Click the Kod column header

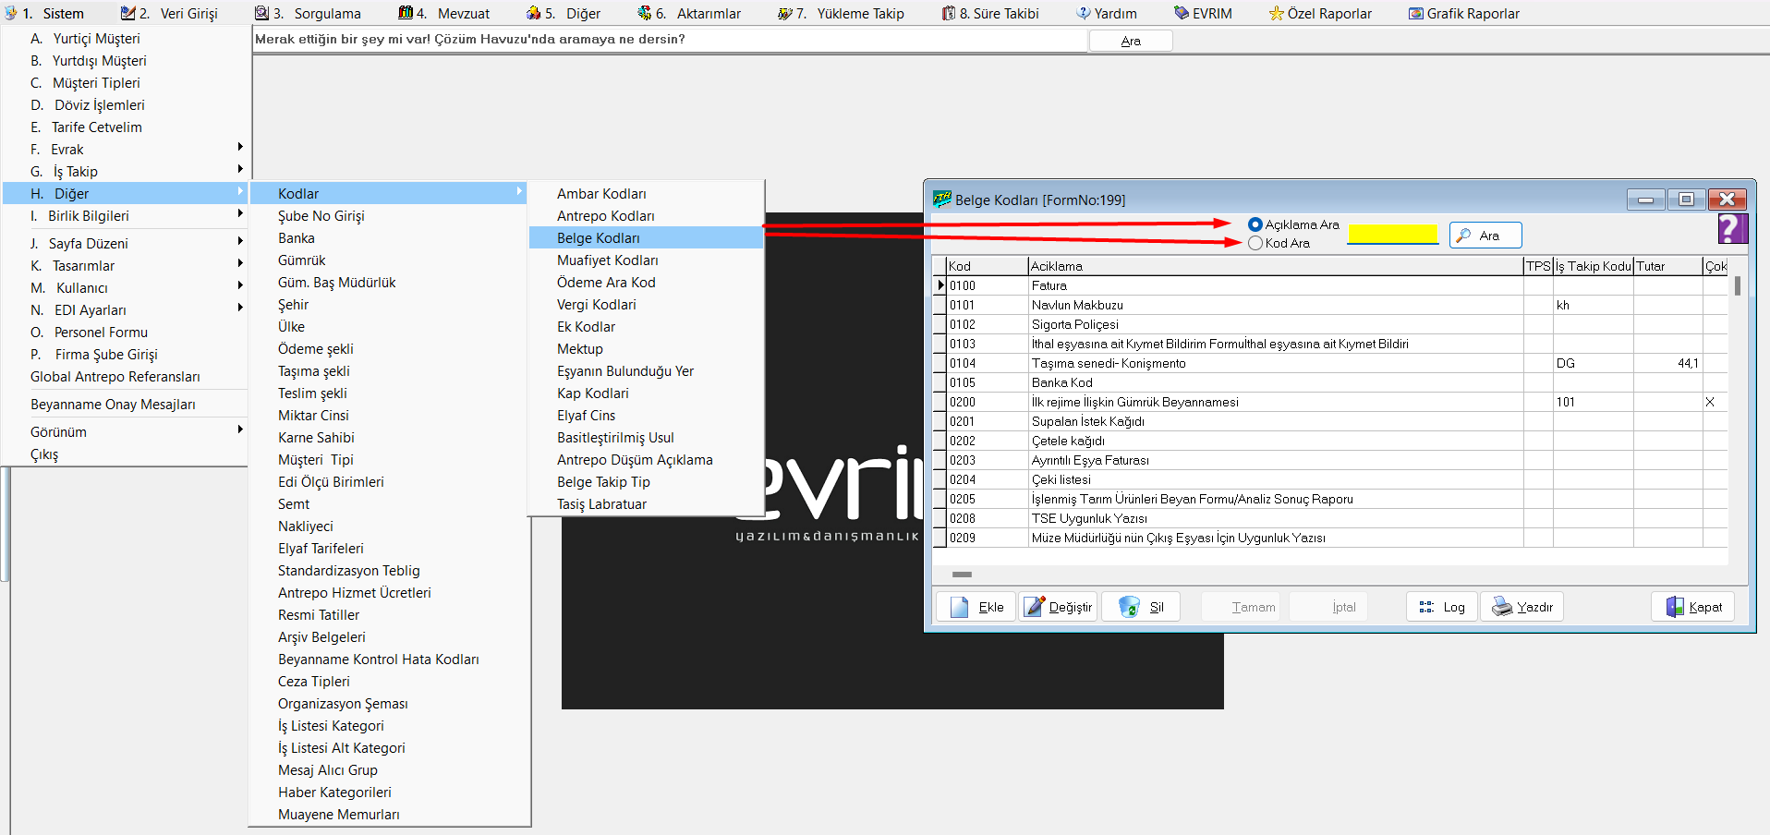point(988,266)
